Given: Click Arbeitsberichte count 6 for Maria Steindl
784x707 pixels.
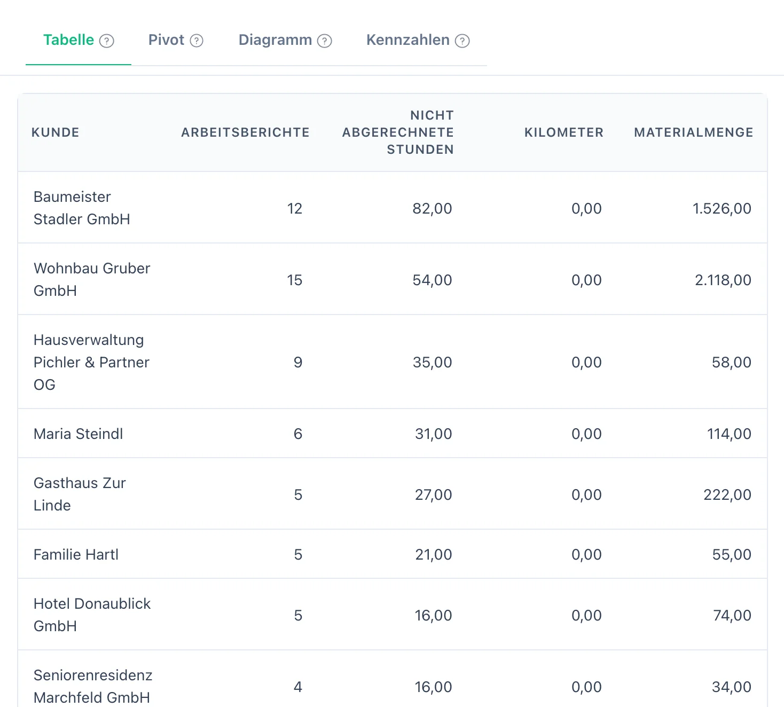Looking at the screenshot, I should 298,434.
